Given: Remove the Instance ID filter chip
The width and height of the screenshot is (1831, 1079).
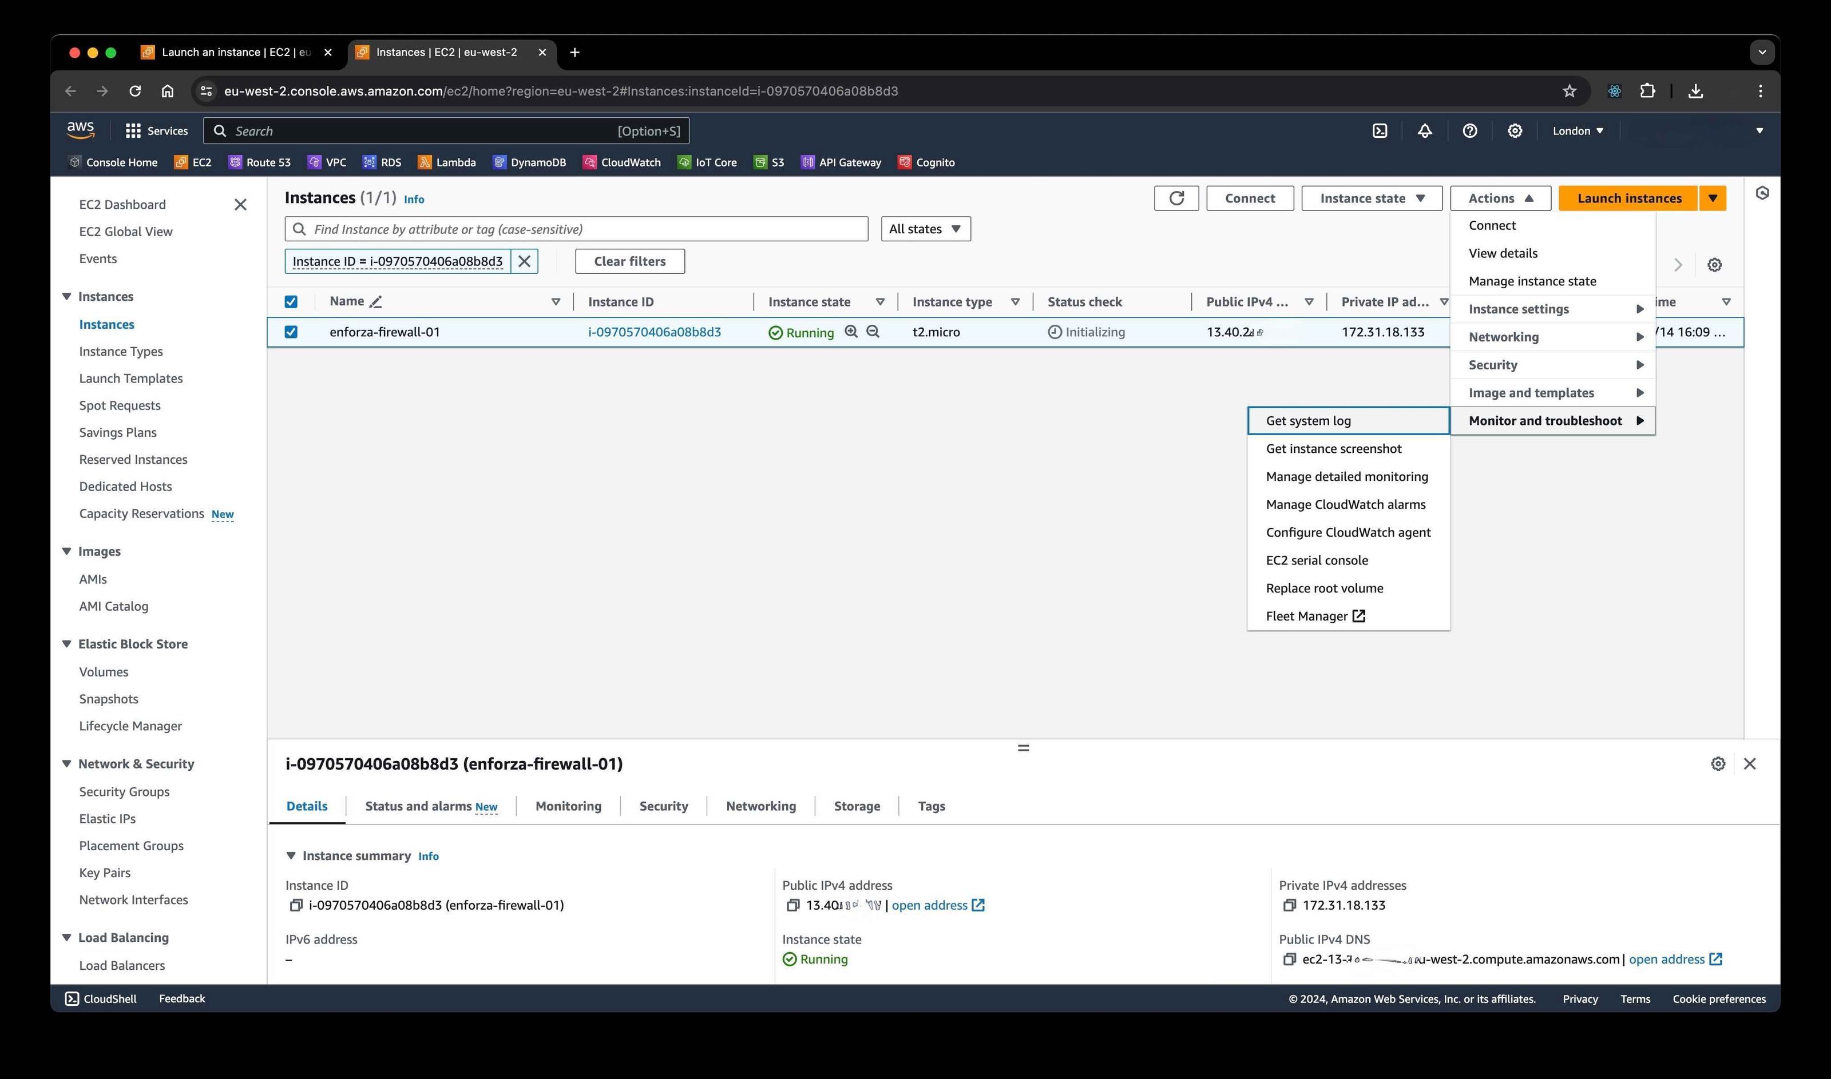Looking at the screenshot, I should (x=524, y=262).
